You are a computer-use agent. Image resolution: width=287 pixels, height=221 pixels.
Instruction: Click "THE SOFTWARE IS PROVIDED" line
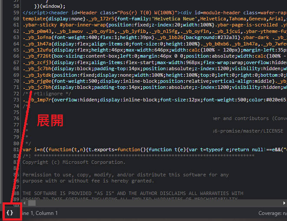tap(133, 193)
